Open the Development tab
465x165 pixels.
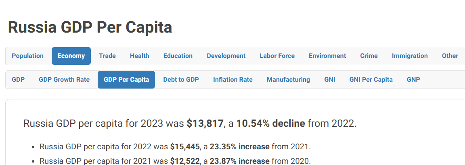tap(226, 56)
